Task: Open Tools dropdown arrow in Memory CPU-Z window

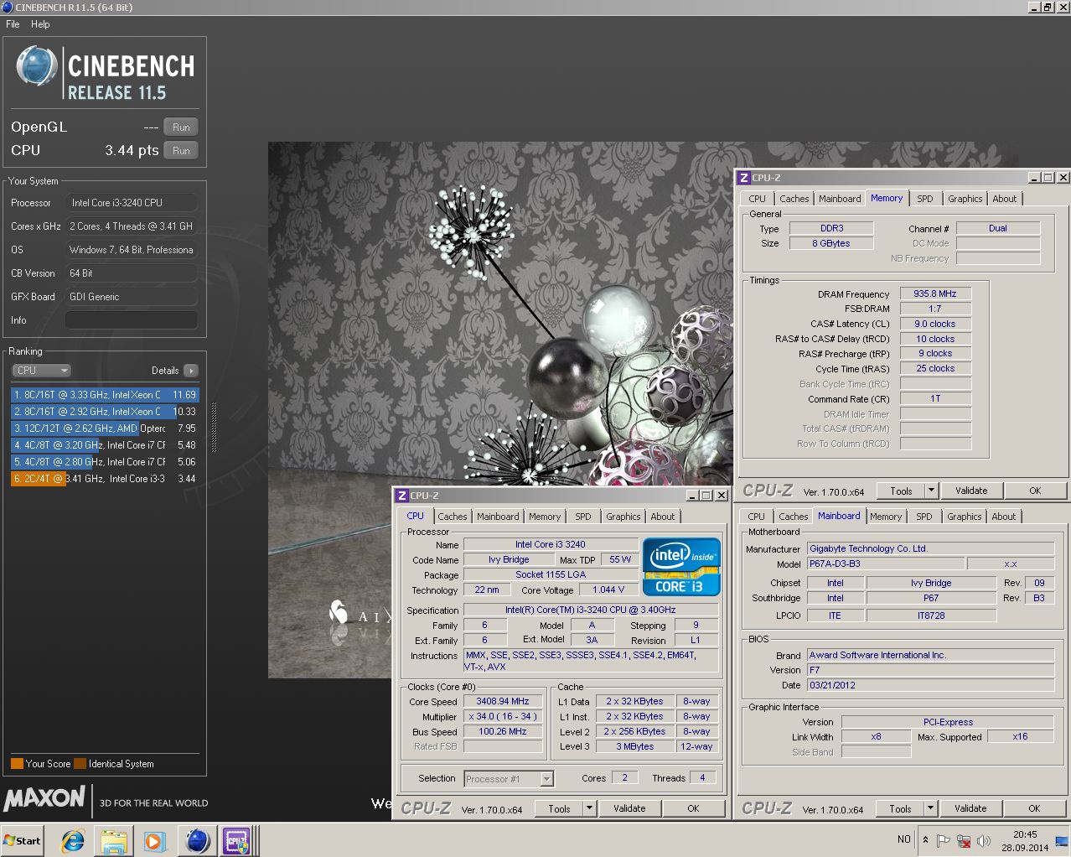Action: [930, 491]
